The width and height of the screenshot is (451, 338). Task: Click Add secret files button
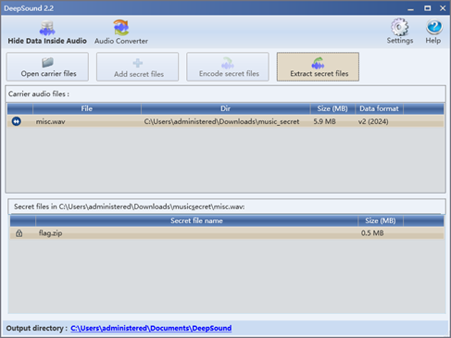pos(138,67)
